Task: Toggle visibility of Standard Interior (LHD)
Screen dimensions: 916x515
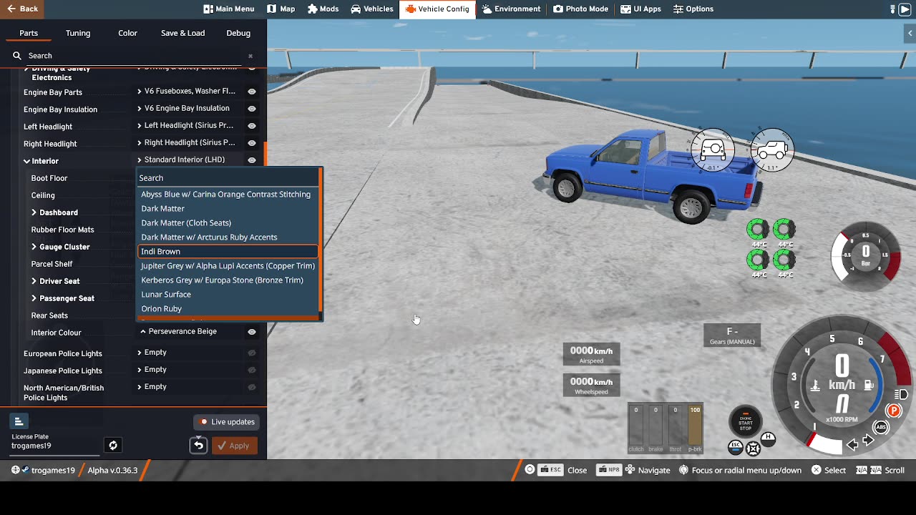Action: click(252, 160)
